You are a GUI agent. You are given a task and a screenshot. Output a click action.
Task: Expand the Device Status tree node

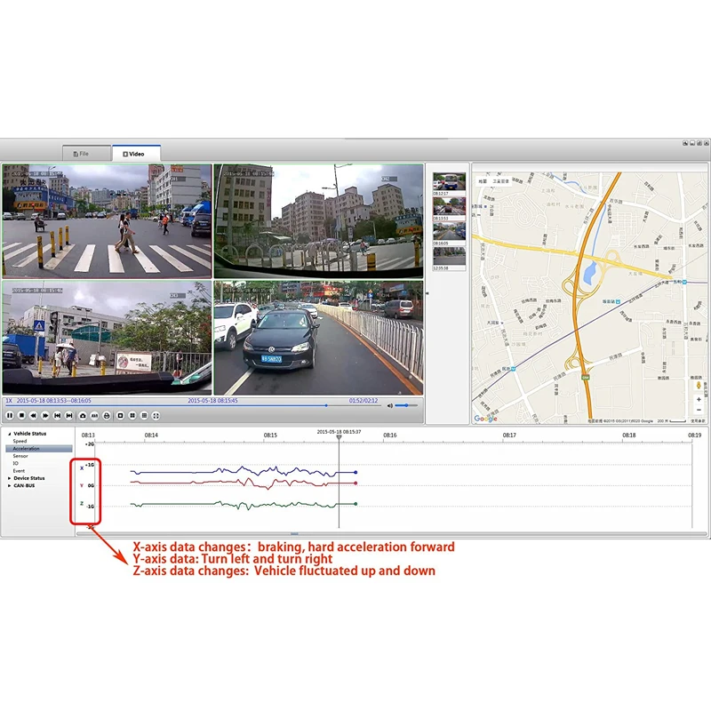pyautogui.click(x=9, y=478)
